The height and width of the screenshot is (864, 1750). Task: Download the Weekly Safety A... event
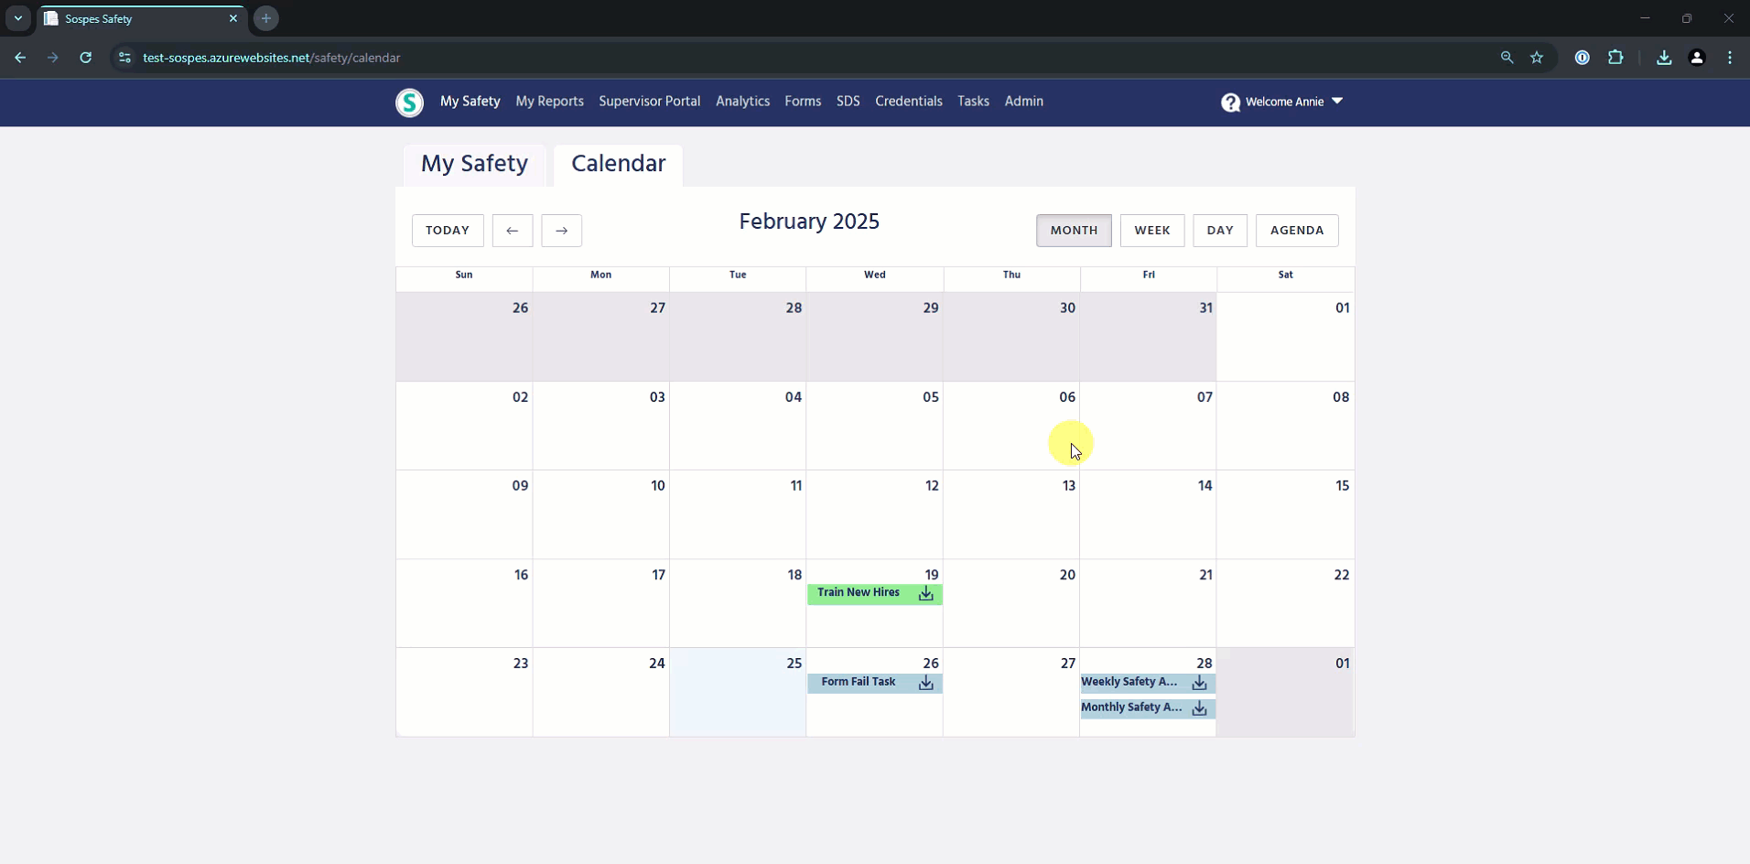[x=1199, y=683]
